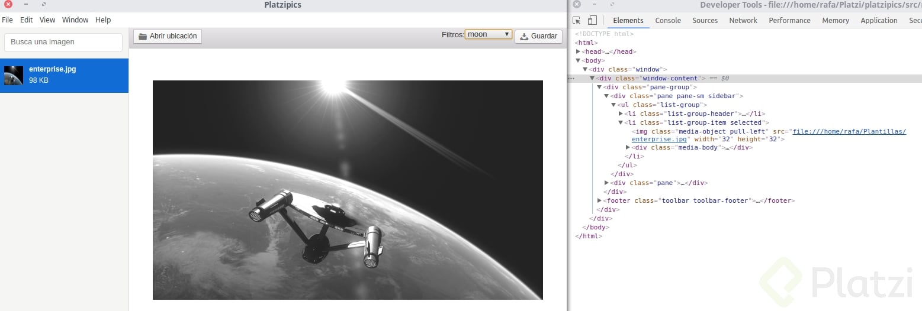This screenshot has height=311, width=922.
Task: Open the File menu in Platzipics
Action: coord(8,20)
